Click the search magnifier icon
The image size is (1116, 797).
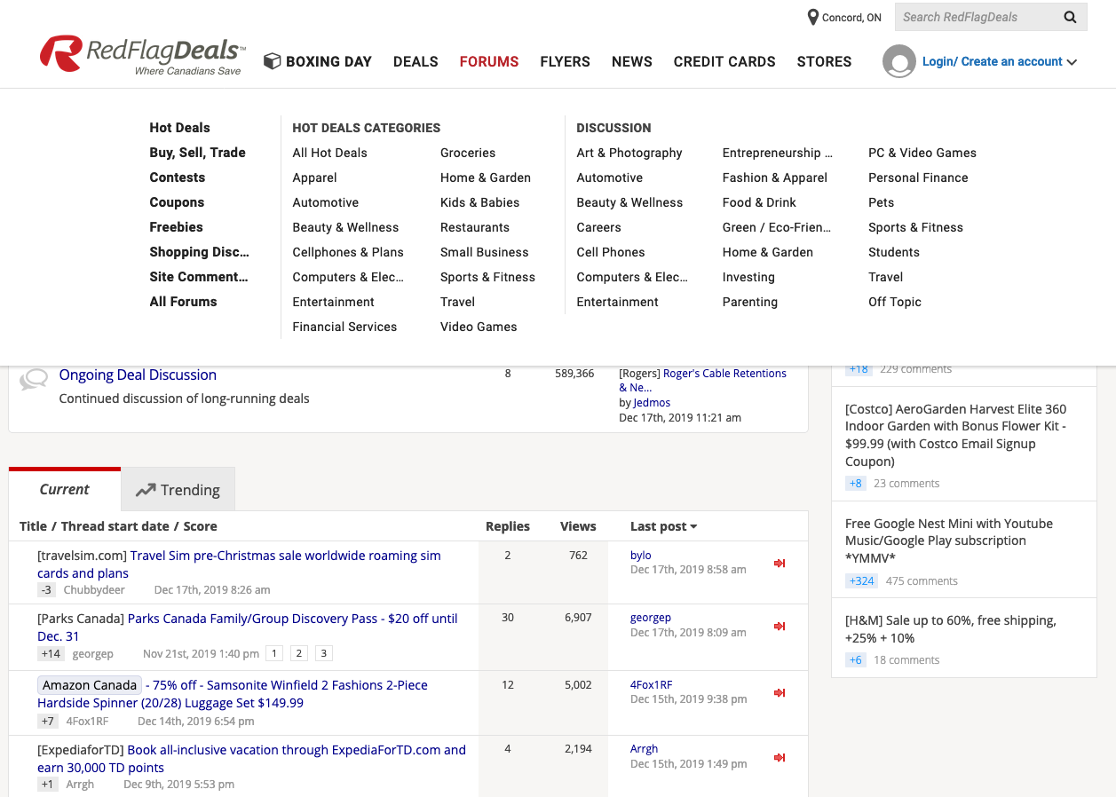click(1070, 17)
